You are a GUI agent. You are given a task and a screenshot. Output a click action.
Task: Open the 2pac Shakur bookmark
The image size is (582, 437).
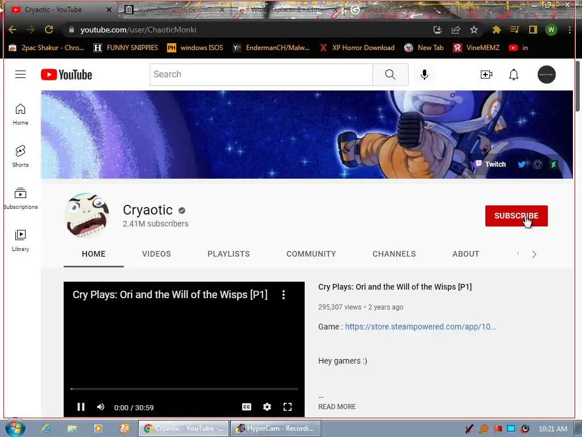[x=47, y=48]
